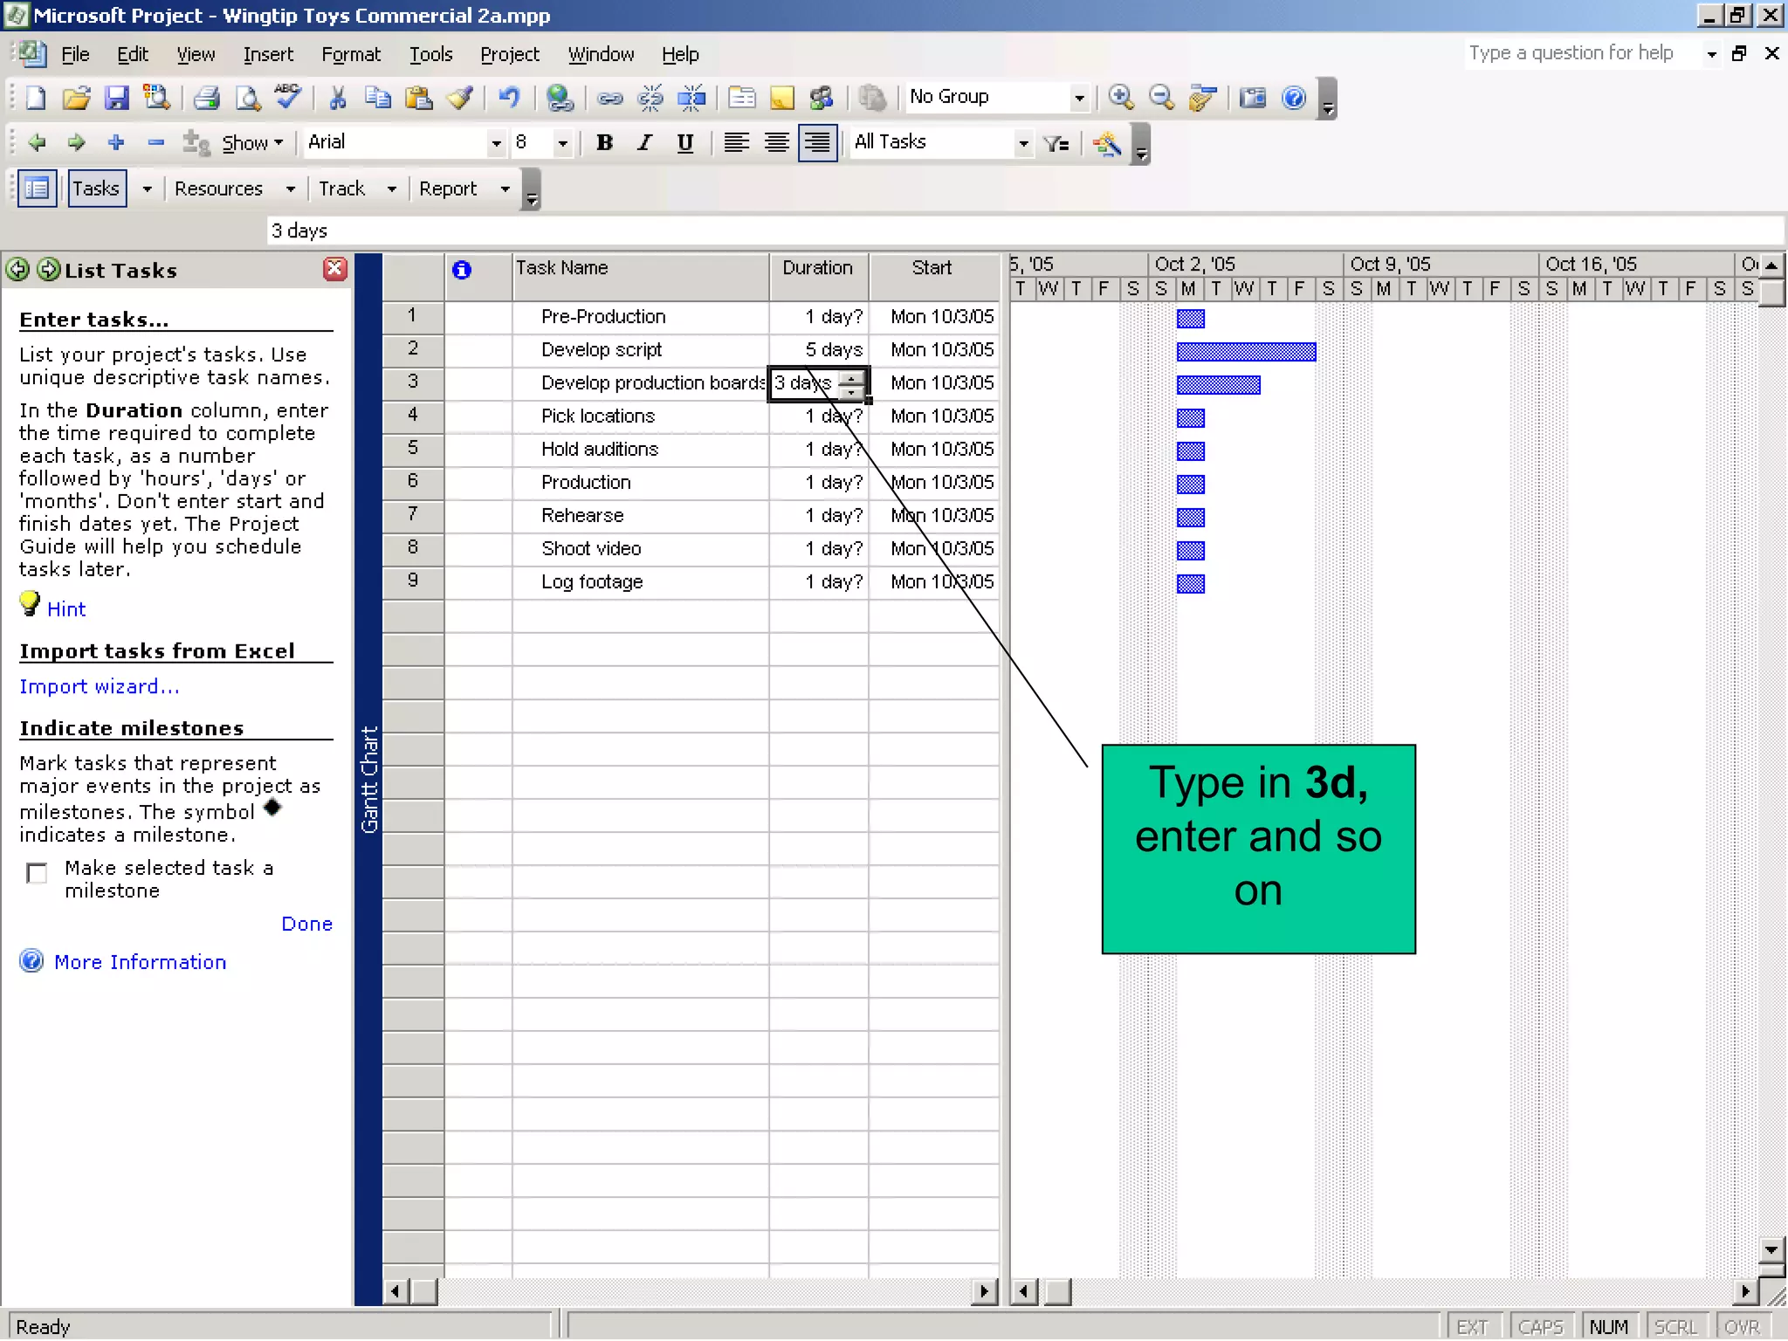The image size is (1788, 1341).
Task: Click the Link Tasks chain icon
Action: 609,98
